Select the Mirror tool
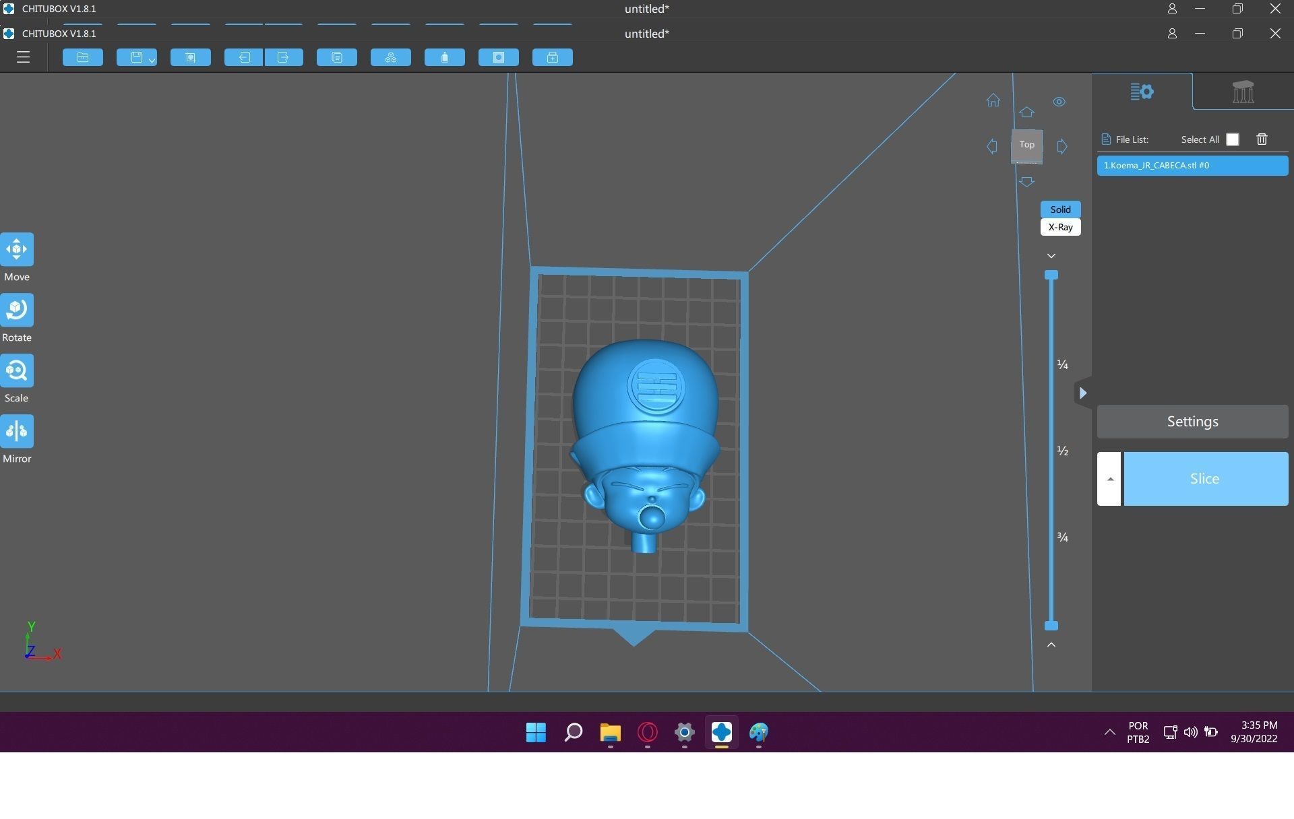 pos(17,432)
